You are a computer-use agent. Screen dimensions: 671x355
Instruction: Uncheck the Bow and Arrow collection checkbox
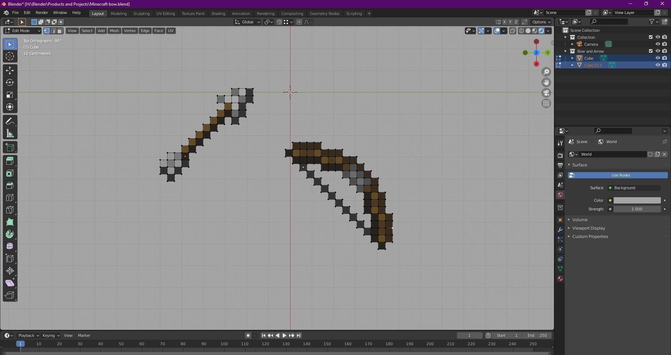[650, 51]
